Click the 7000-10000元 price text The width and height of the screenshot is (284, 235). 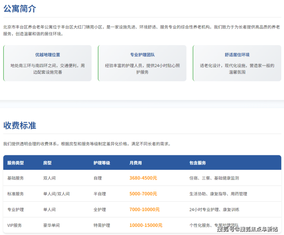pyautogui.click(x=144, y=210)
